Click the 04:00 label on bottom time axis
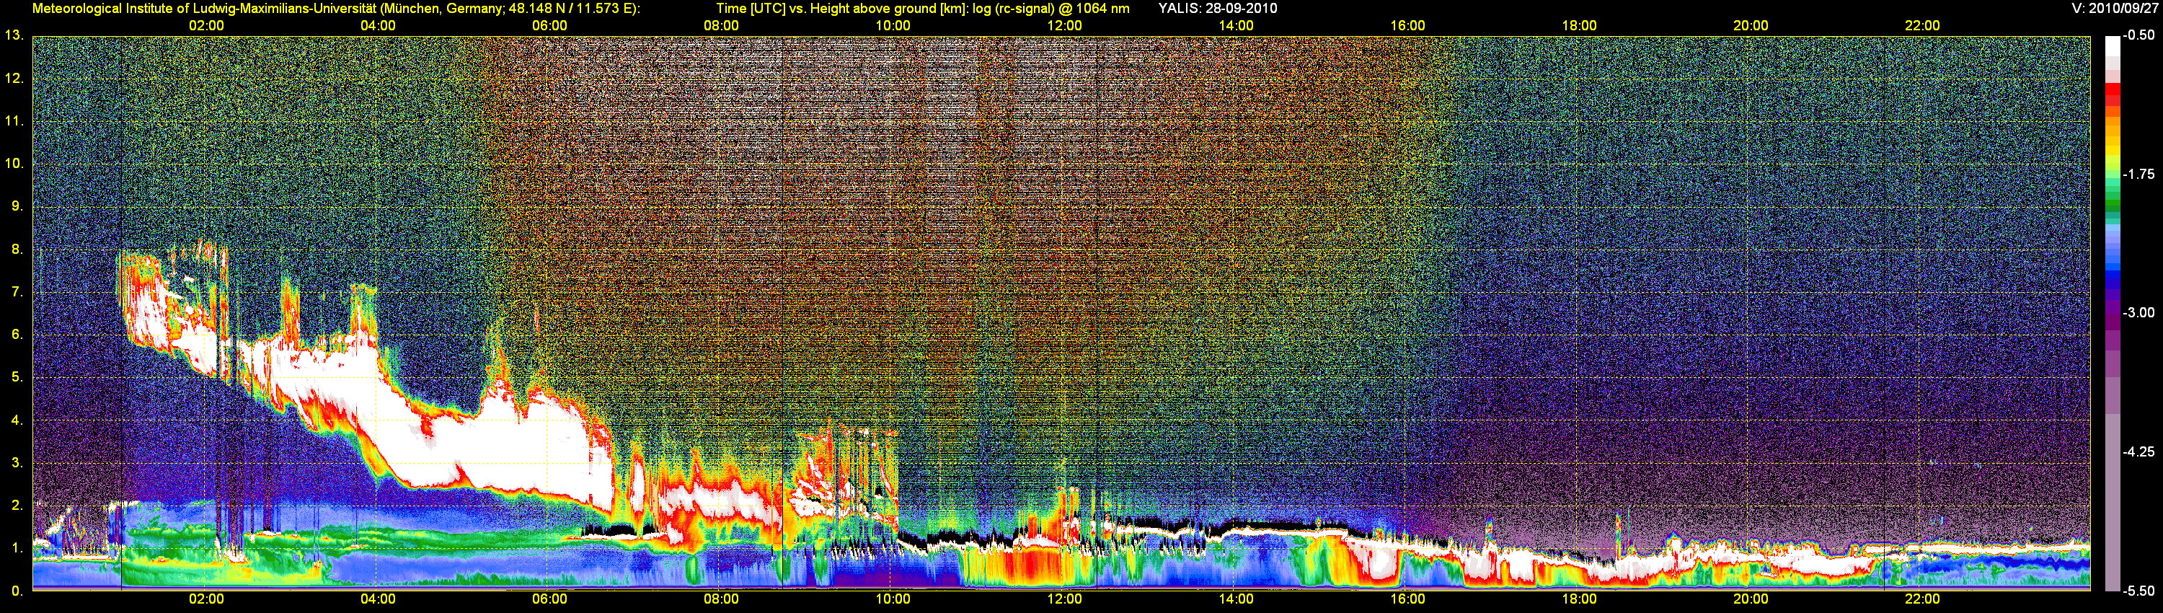Viewport: 2163px width, 613px height. 378,599
